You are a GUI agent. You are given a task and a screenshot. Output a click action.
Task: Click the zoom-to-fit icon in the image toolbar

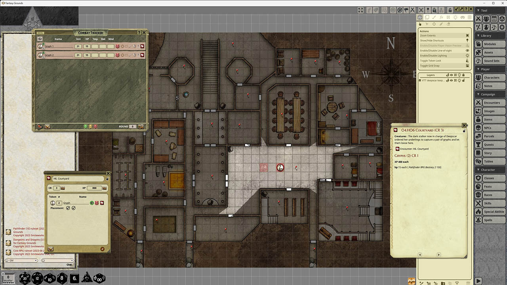coord(361,10)
